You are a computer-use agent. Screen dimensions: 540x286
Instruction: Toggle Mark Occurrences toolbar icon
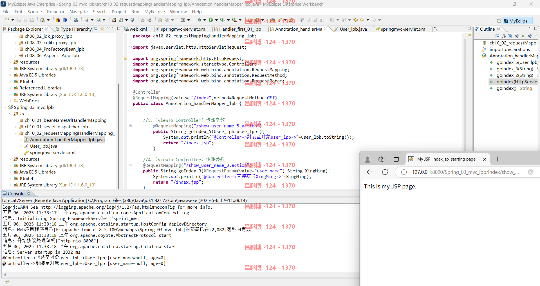tap(308, 20)
